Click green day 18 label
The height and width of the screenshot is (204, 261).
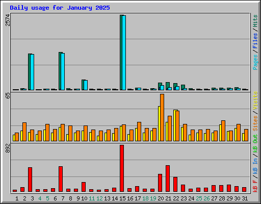tap(145, 198)
